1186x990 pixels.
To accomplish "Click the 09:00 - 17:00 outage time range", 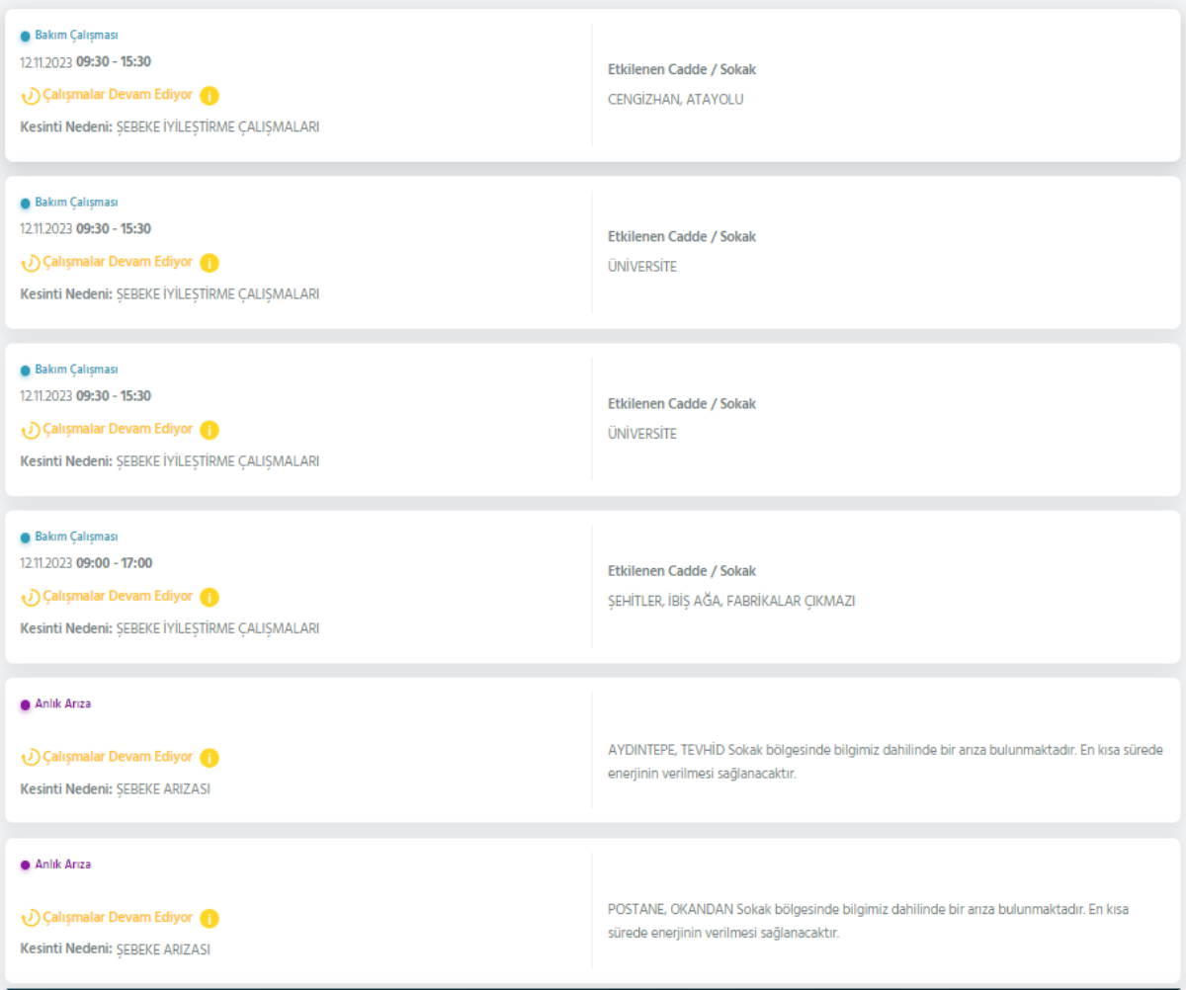I will [114, 563].
